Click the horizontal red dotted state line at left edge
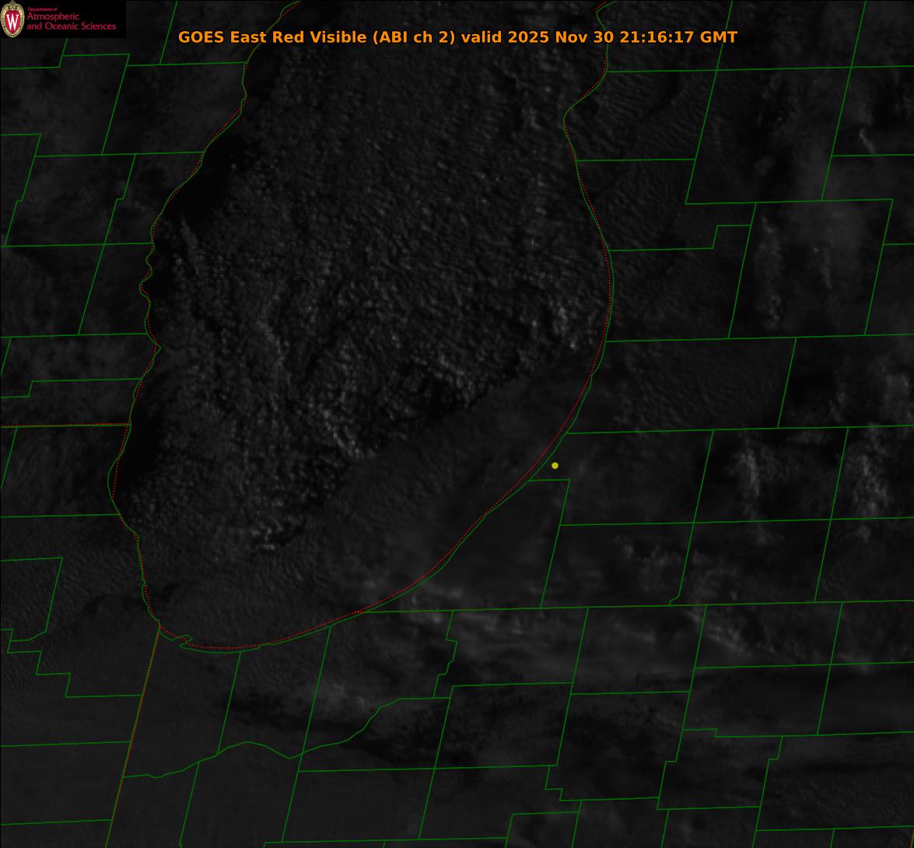Screen dimensions: 914x848 pos(62,426)
